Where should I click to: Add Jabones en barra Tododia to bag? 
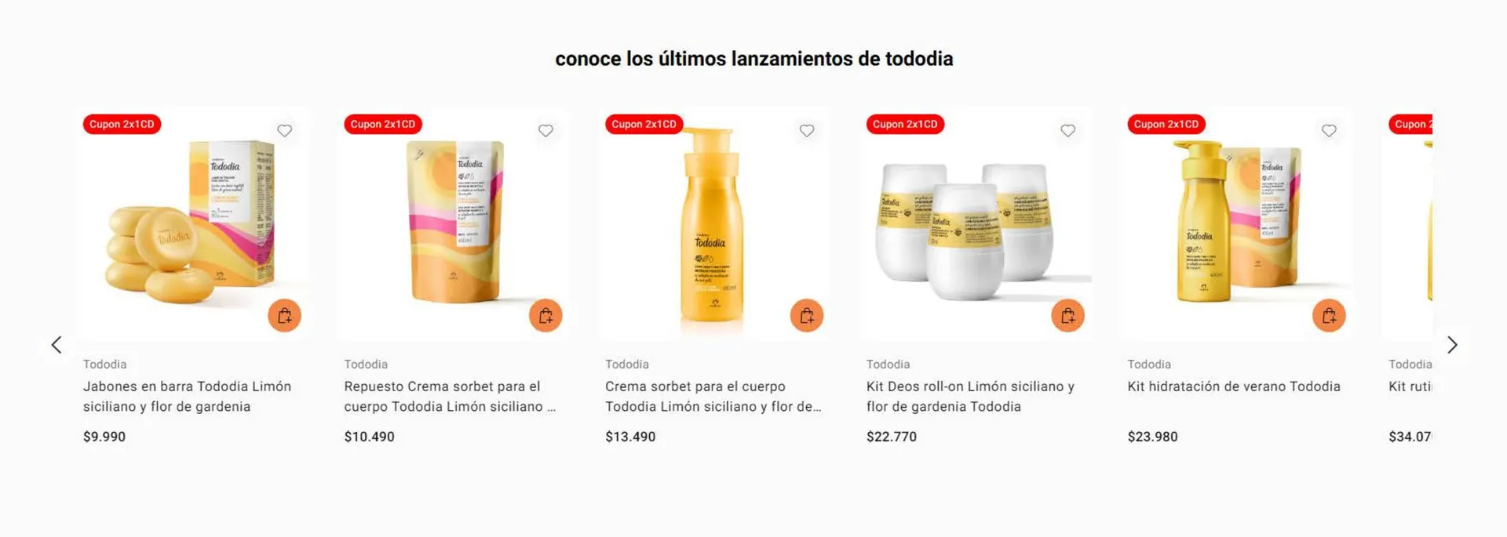point(284,316)
